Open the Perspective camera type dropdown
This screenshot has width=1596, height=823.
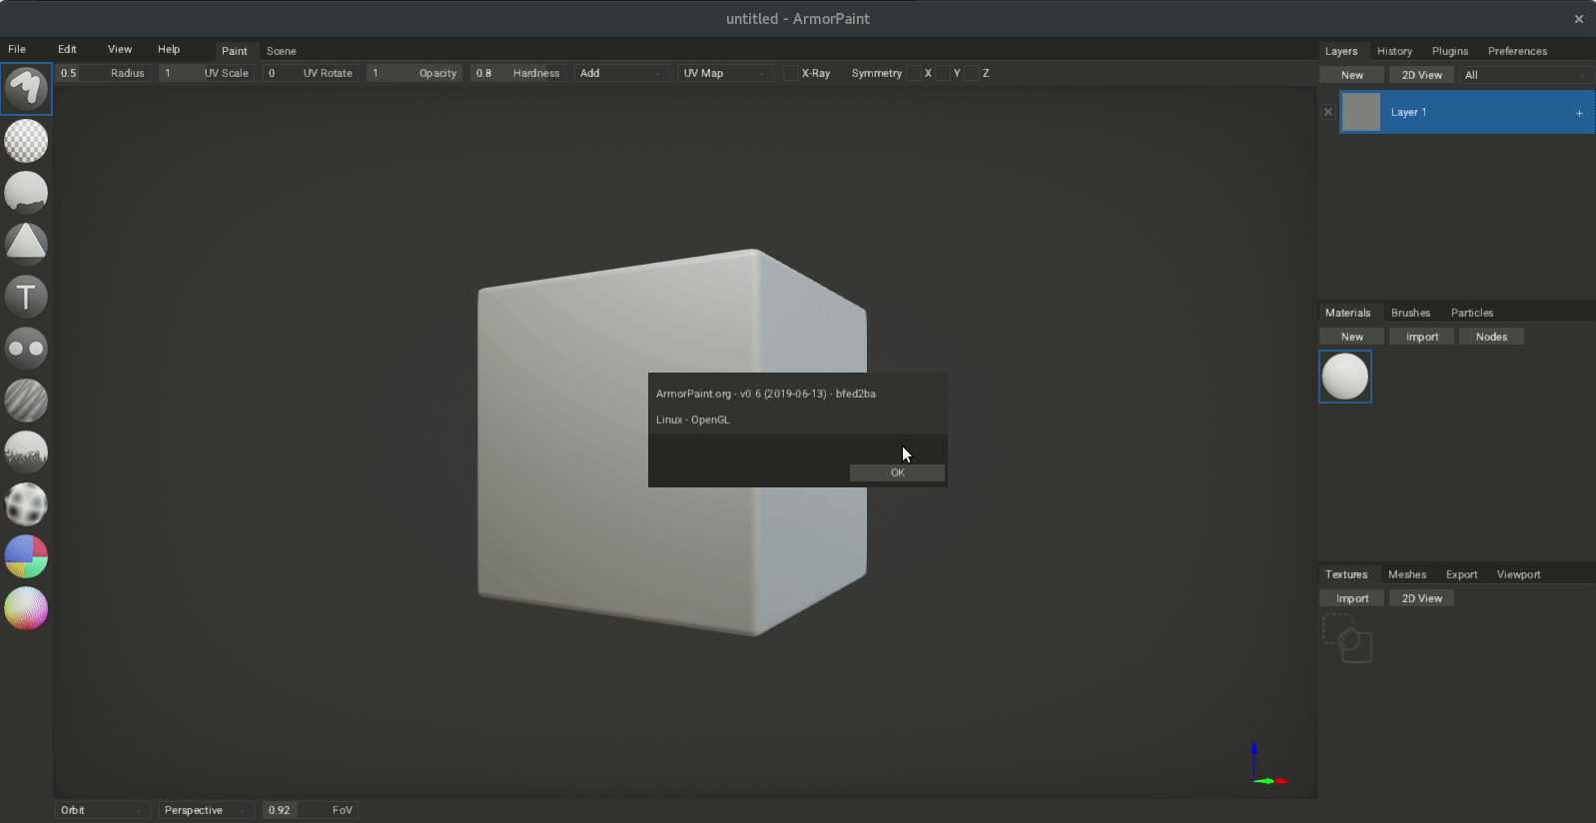207,810
